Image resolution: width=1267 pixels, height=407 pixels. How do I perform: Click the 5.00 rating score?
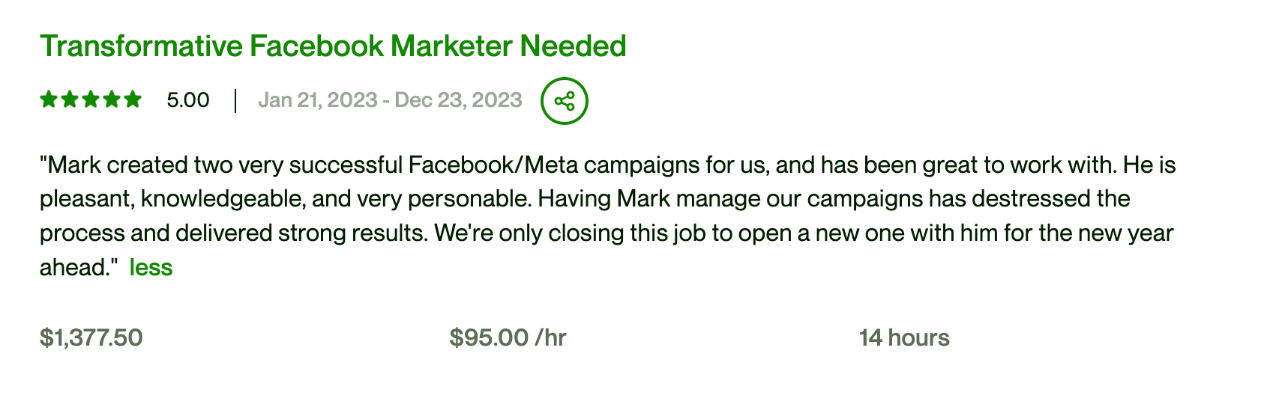(x=188, y=100)
